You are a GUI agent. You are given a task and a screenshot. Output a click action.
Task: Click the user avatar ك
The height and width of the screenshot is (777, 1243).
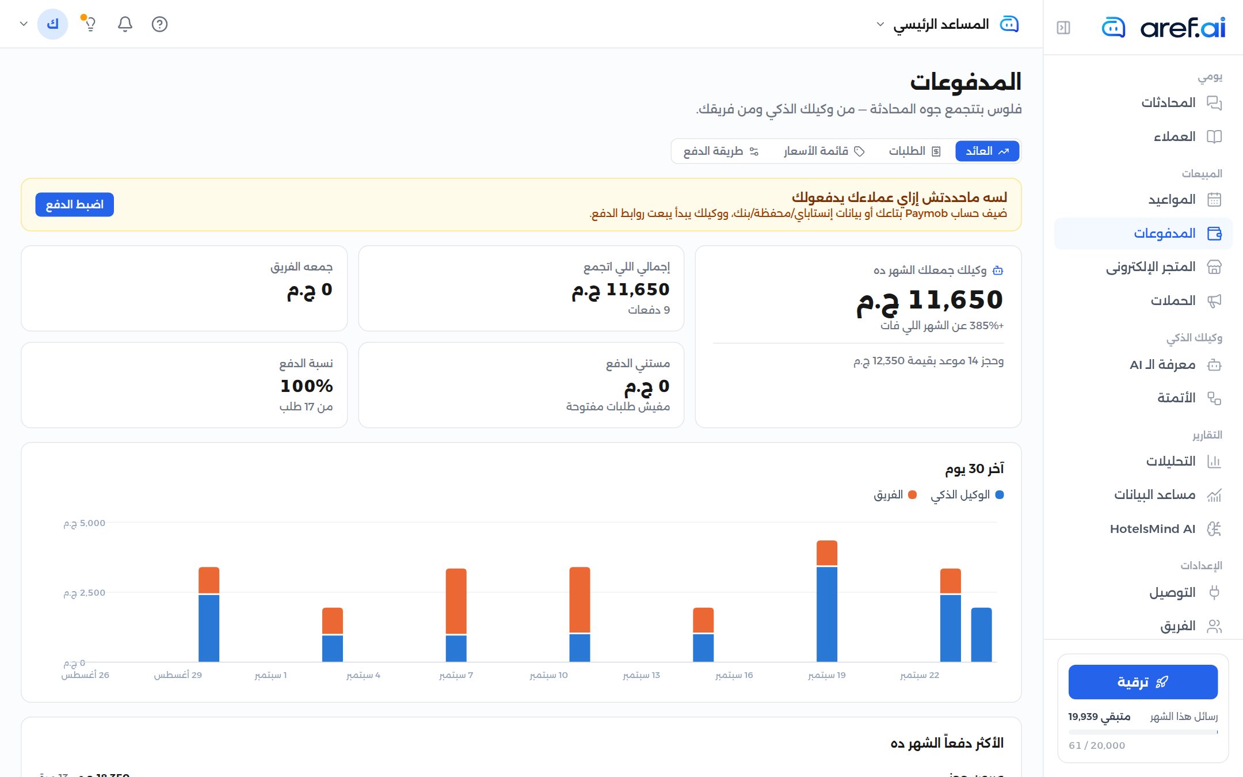pyautogui.click(x=52, y=24)
